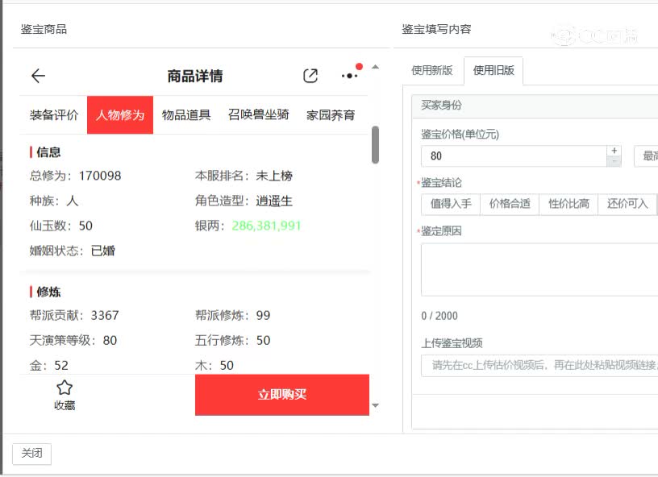Click the 最高 button beside the price field
The height and width of the screenshot is (477, 658).
(x=650, y=156)
